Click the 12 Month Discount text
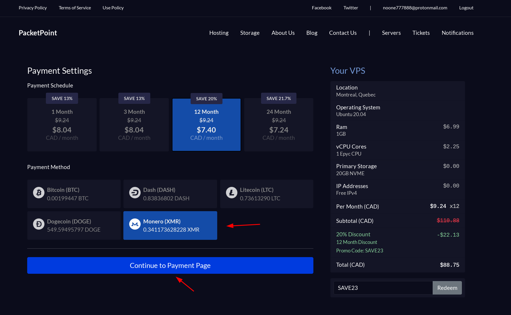Screen dimensions: 511x315 [357, 242]
